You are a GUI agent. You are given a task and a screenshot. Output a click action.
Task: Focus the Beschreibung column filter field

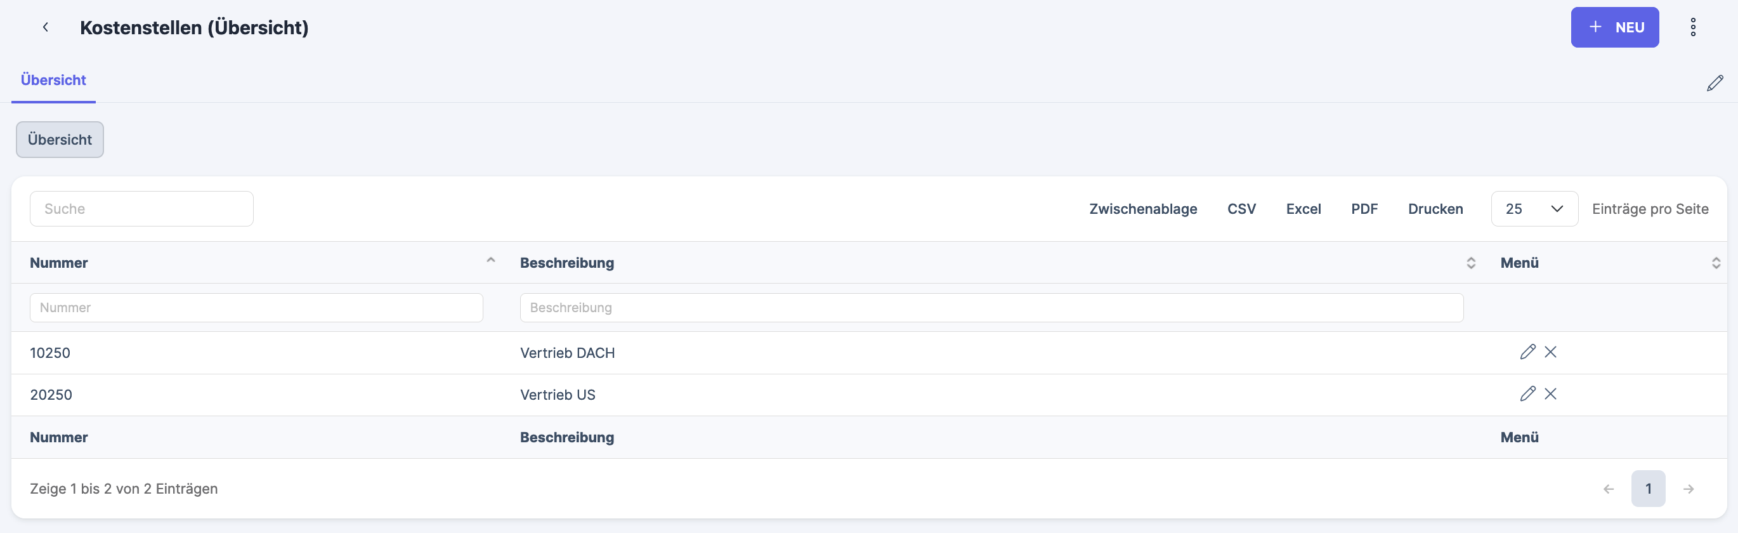[990, 308]
